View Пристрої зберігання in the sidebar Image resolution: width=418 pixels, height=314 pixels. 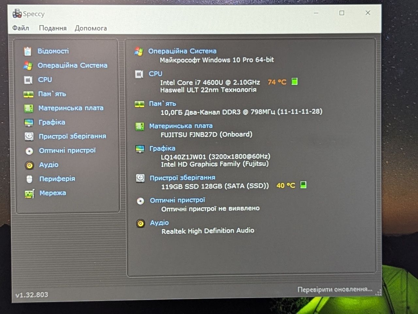point(72,136)
